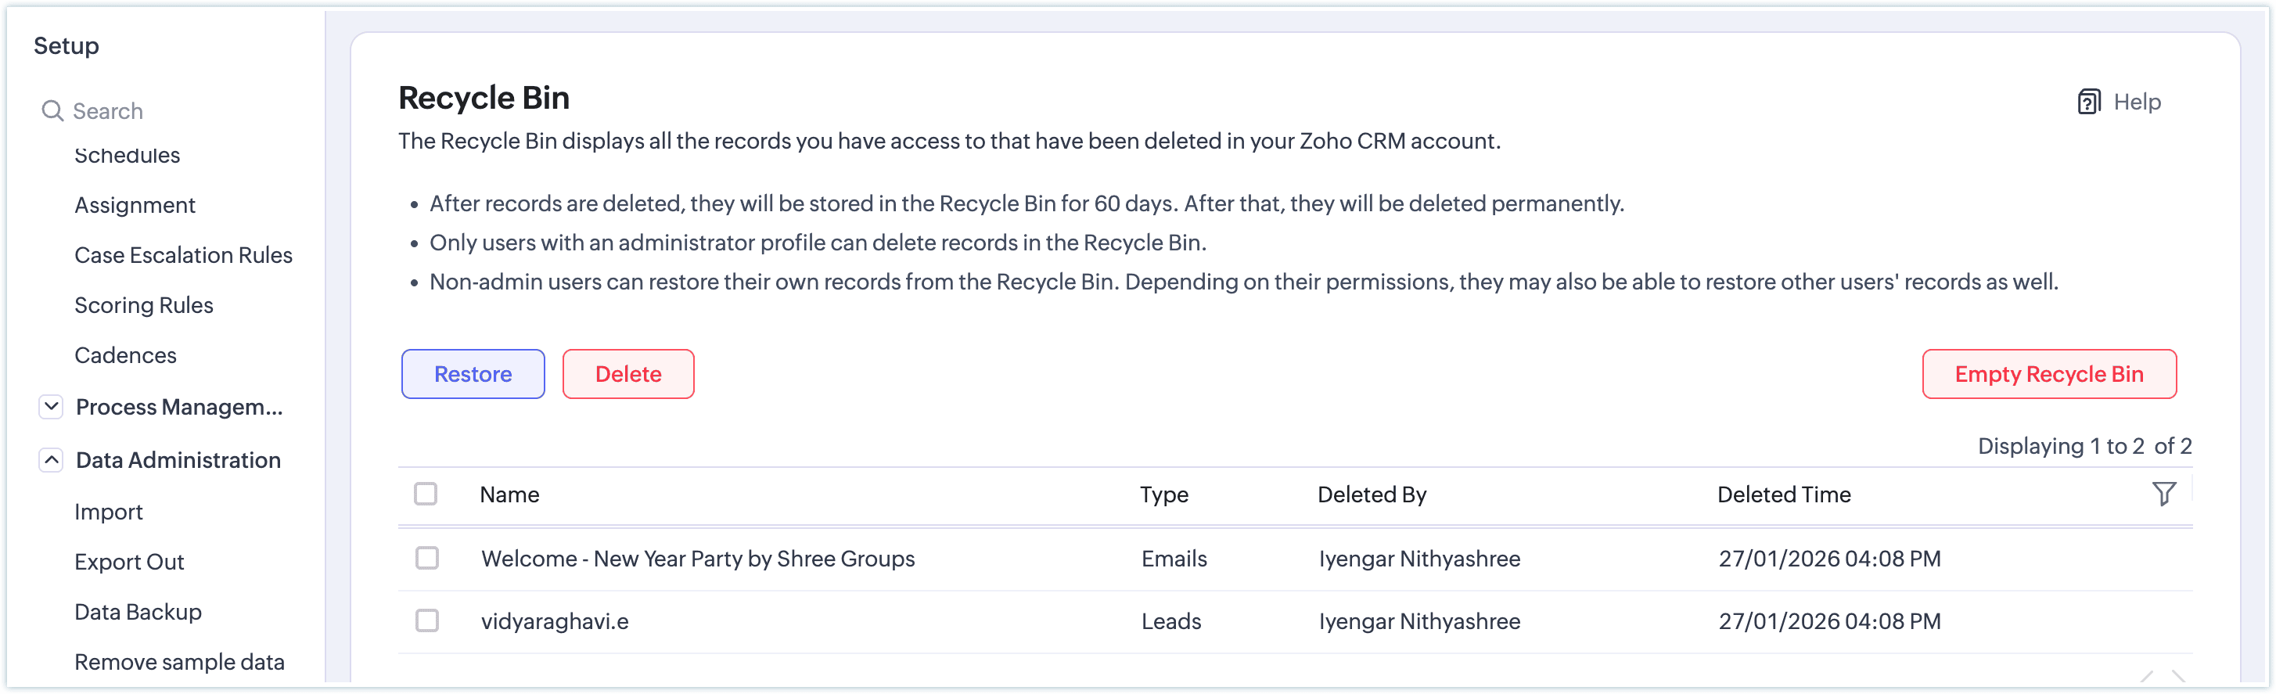Image resolution: width=2276 pixels, height=694 pixels.
Task: Click the filter funnel icon in table header
Action: (x=2163, y=494)
